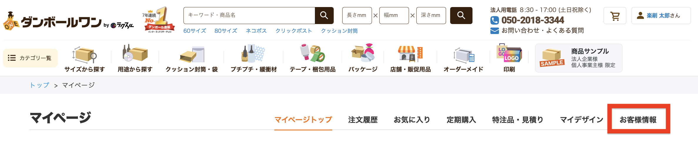Open 楽刷 太郎さん account menu
The image size is (698, 153).
[661, 16]
